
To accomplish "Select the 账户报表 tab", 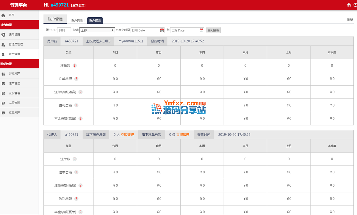I will click(x=95, y=21).
